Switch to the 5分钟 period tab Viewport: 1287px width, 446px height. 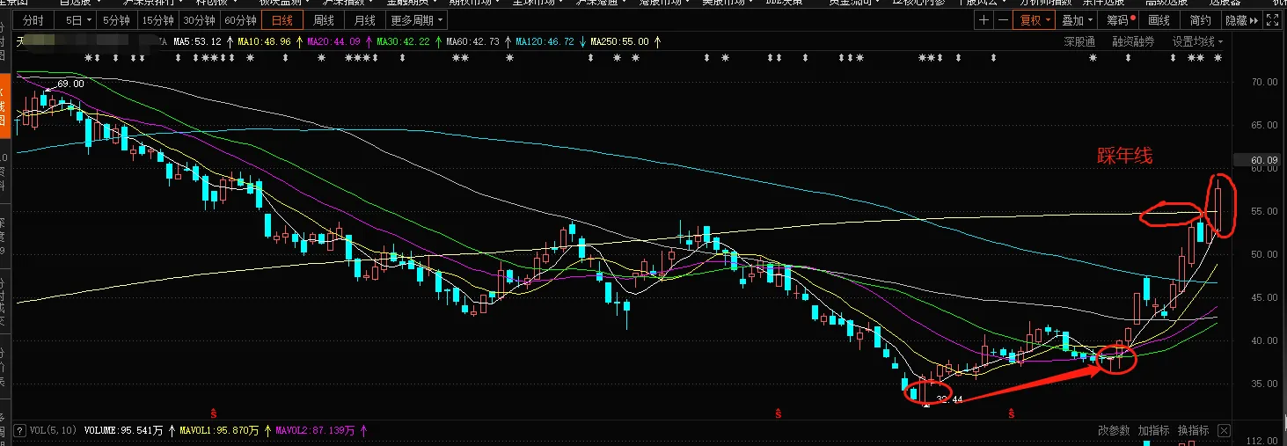115,20
